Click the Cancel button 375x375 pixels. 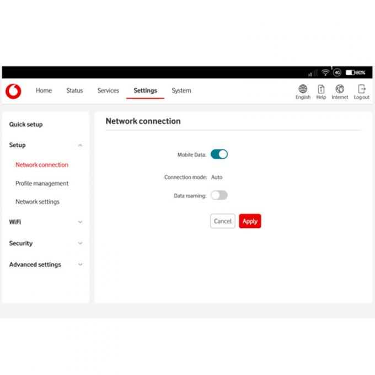tap(223, 221)
